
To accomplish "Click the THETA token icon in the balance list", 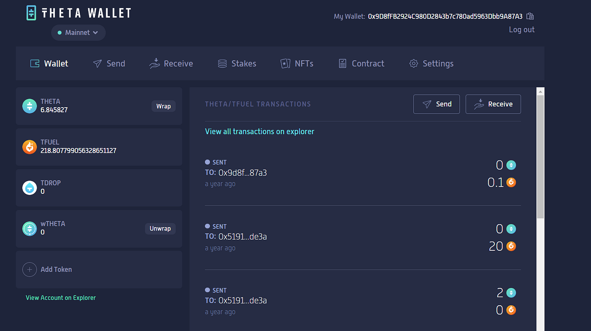I will coord(30,106).
